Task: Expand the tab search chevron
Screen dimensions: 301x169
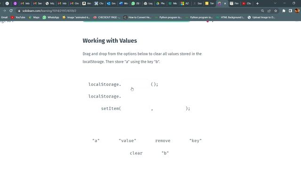Action: point(275,3)
